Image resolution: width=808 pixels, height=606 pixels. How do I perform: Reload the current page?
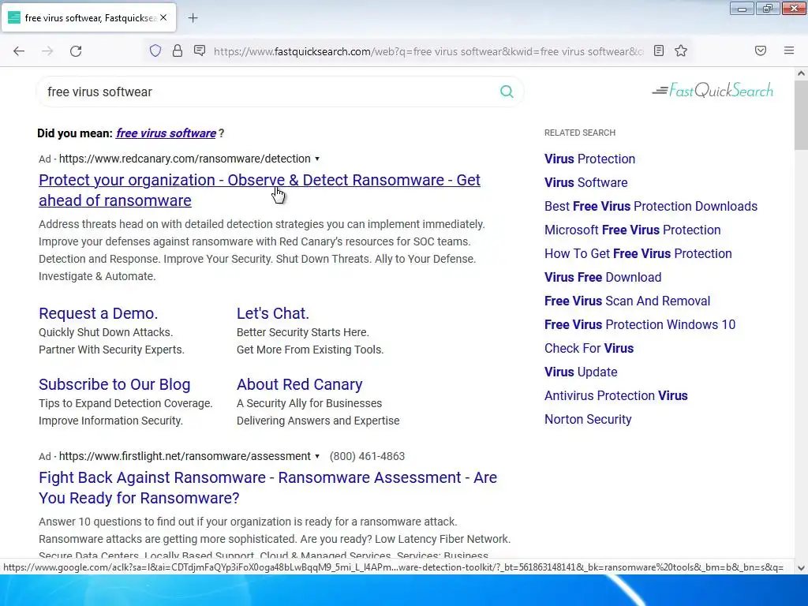[x=76, y=51]
